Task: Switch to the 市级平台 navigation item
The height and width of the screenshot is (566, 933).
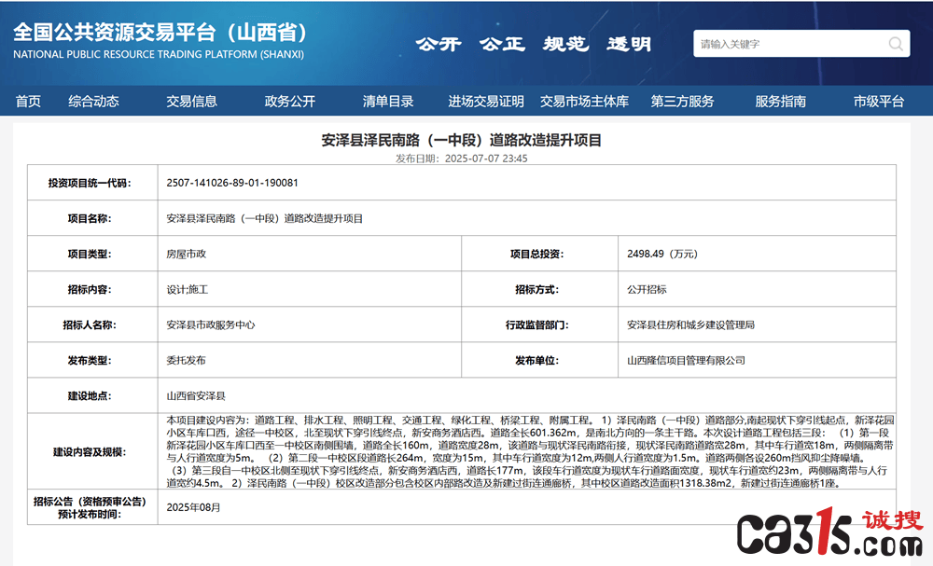Action: [878, 102]
